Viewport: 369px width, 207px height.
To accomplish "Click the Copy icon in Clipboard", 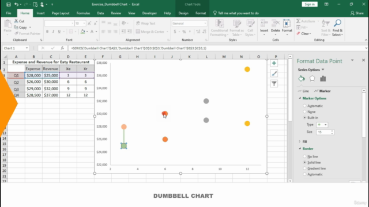I will pyautogui.click(x=16, y=28).
